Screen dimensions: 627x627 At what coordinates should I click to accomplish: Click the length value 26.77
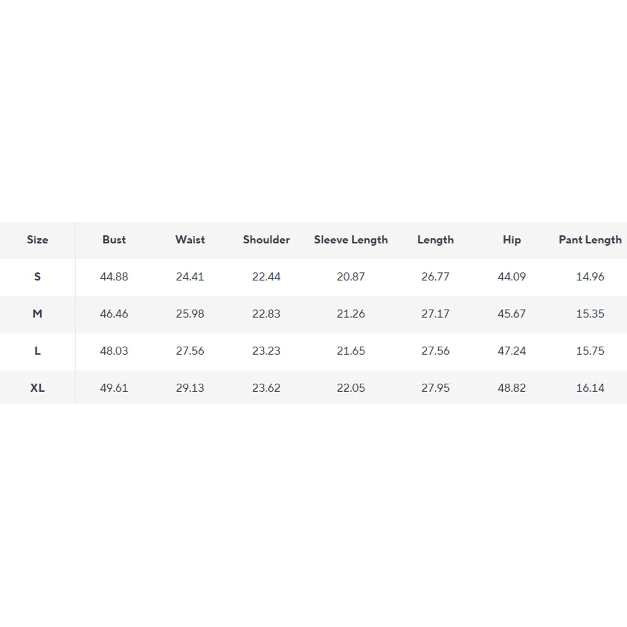pos(435,277)
